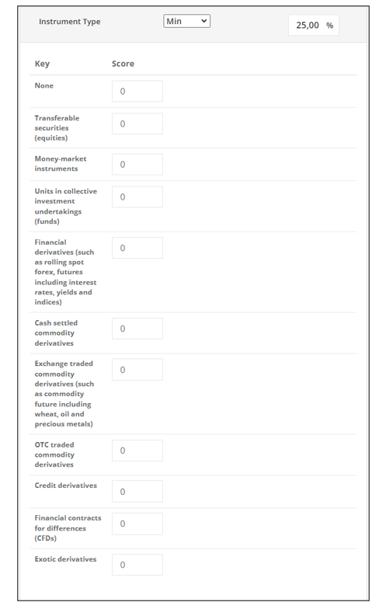Select the Financial derivatives score input
Image resolution: width=386 pixels, height=616 pixels.
pos(137,248)
